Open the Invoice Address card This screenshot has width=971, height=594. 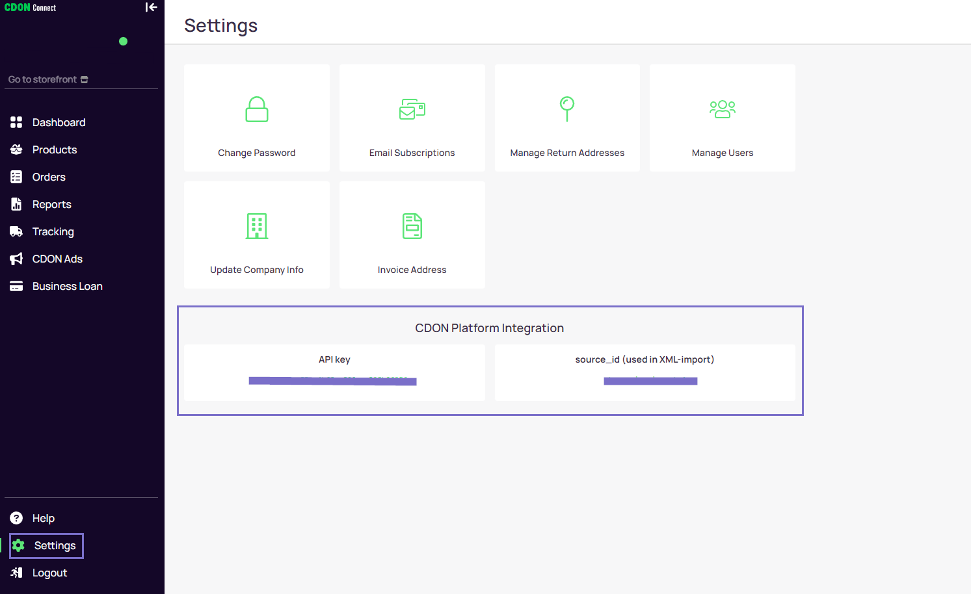(412, 235)
